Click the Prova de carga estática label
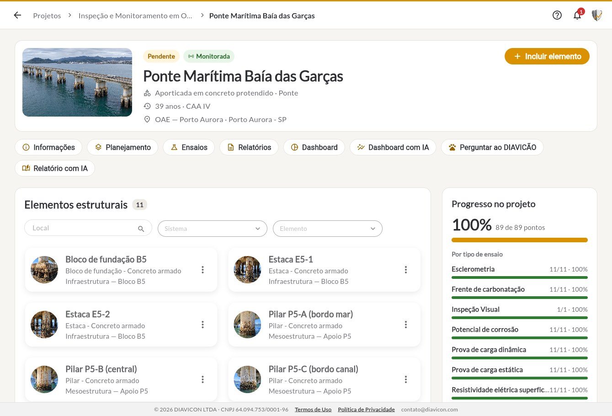This screenshot has height=416, width=612. [487, 370]
